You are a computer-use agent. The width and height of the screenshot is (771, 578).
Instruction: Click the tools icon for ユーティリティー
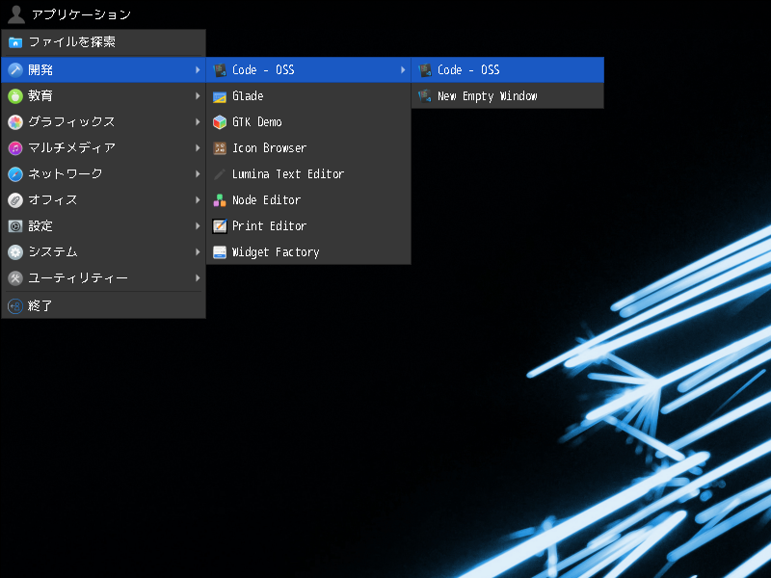(15, 278)
